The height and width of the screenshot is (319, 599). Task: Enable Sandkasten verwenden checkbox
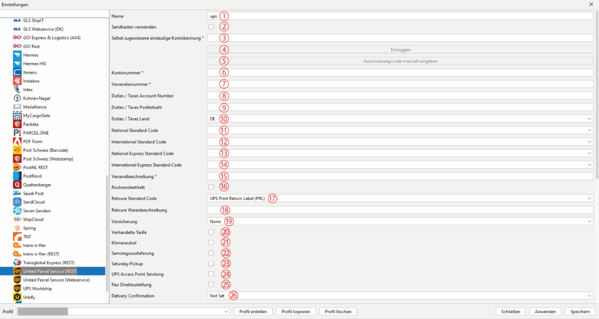pyautogui.click(x=211, y=27)
